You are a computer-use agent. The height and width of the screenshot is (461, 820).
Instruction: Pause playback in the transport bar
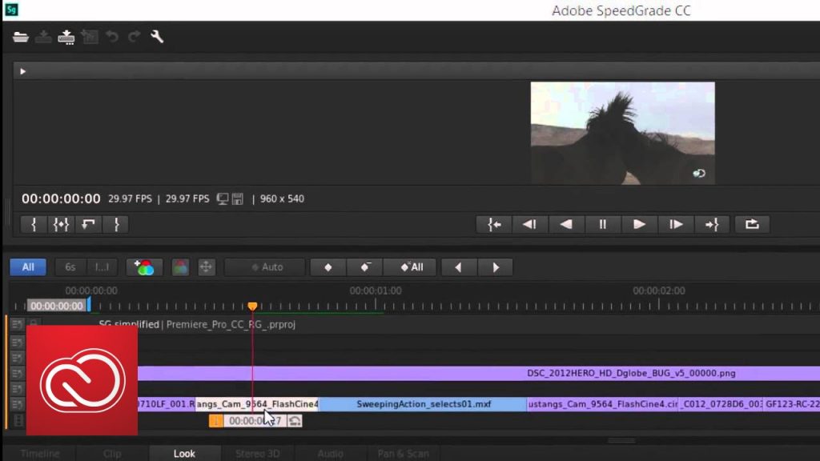click(602, 225)
